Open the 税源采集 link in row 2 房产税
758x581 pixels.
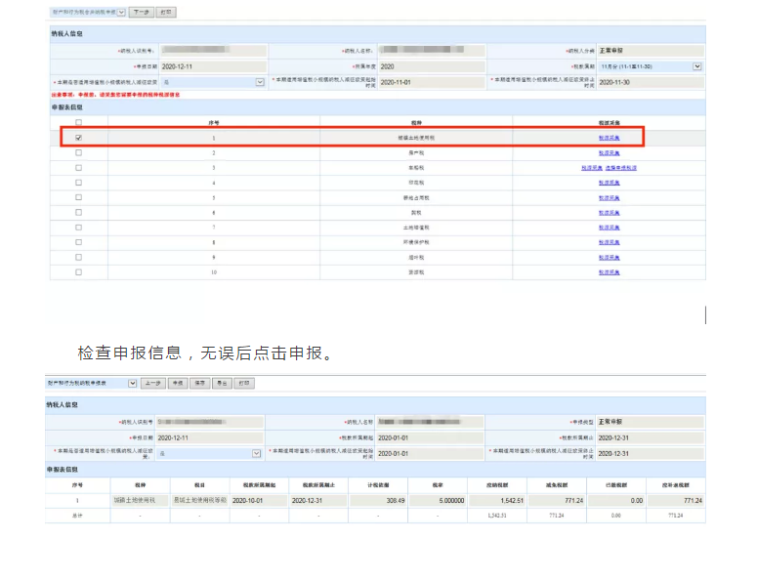click(610, 152)
